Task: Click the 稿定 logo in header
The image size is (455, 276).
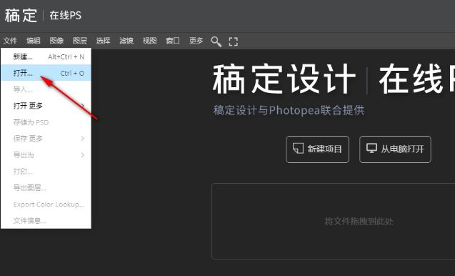Action: 21,16
